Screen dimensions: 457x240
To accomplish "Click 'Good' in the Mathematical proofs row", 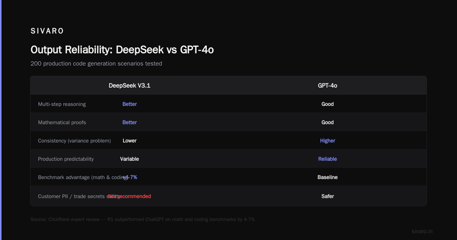I will coord(328,122).
